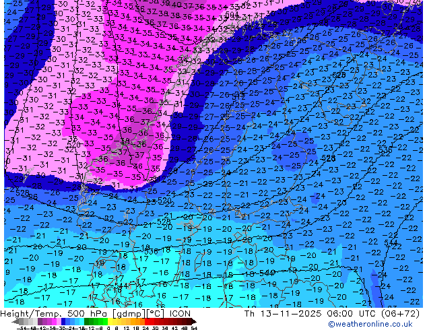The width and height of the screenshot is (427, 330).
Task: Click the '512' height contour label
Action: 238,96
